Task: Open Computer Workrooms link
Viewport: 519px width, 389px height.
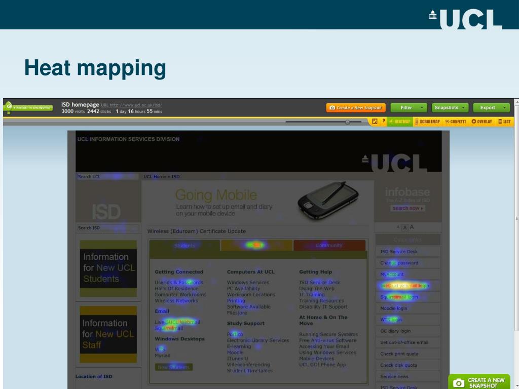Action: coord(180,294)
